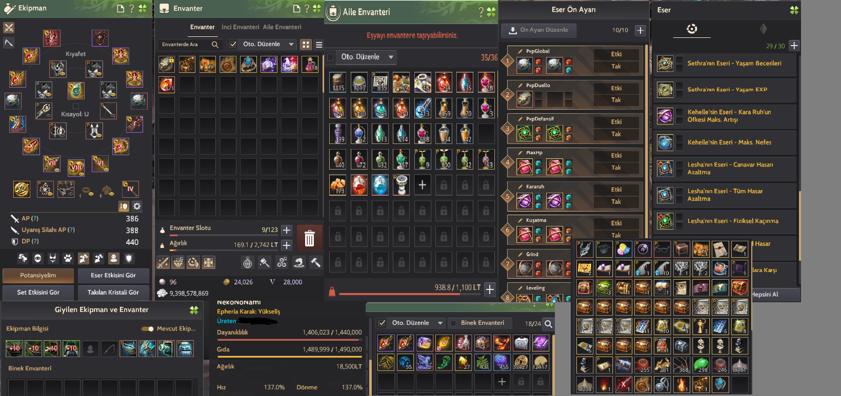This screenshot has width=841, height=396.
Task: Switch to the İnci Envanteri tab
Action: click(240, 27)
